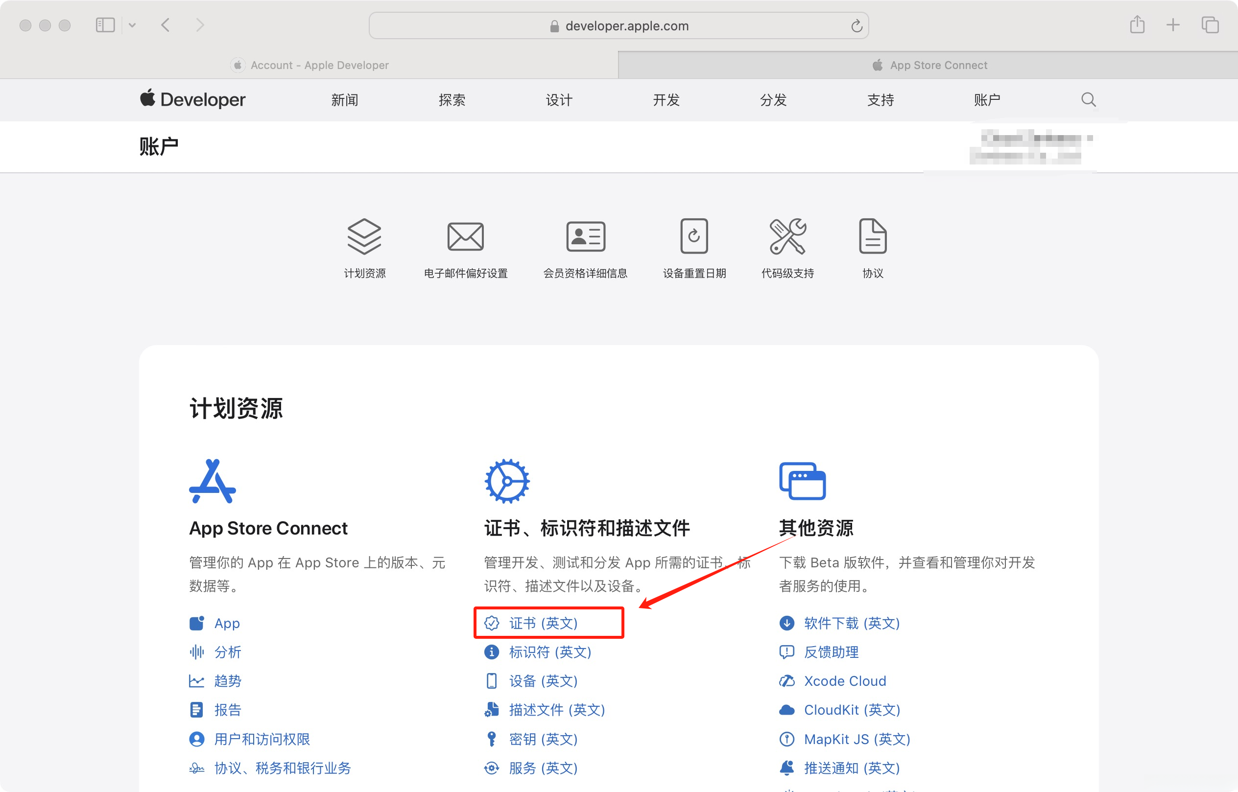Open 电子邮件偏好设置 envelope icon

465,236
